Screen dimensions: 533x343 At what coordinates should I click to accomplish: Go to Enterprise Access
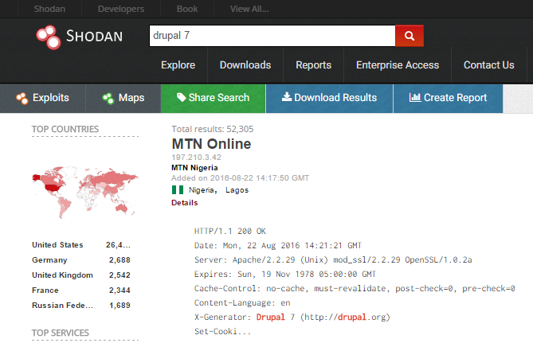click(398, 65)
